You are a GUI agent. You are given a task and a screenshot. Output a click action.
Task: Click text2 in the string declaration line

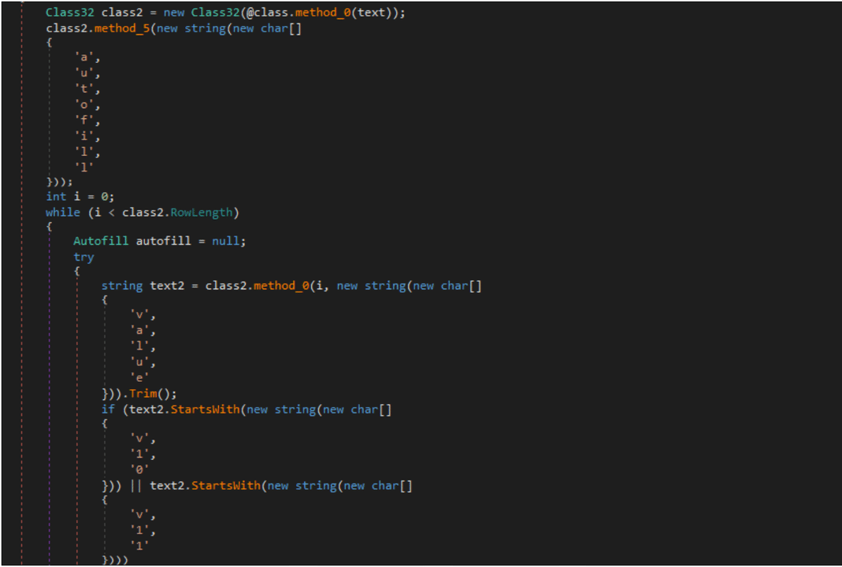(167, 286)
